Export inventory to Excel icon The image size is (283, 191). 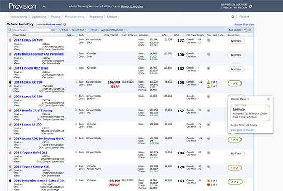click(x=250, y=30)
